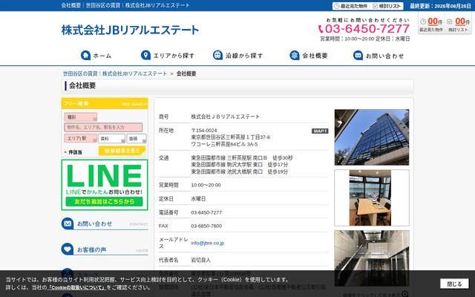The width and height of the screenshot is (475, 297).
Task: Open the エリア | 駅 dropdown
Action: point(81,138)
